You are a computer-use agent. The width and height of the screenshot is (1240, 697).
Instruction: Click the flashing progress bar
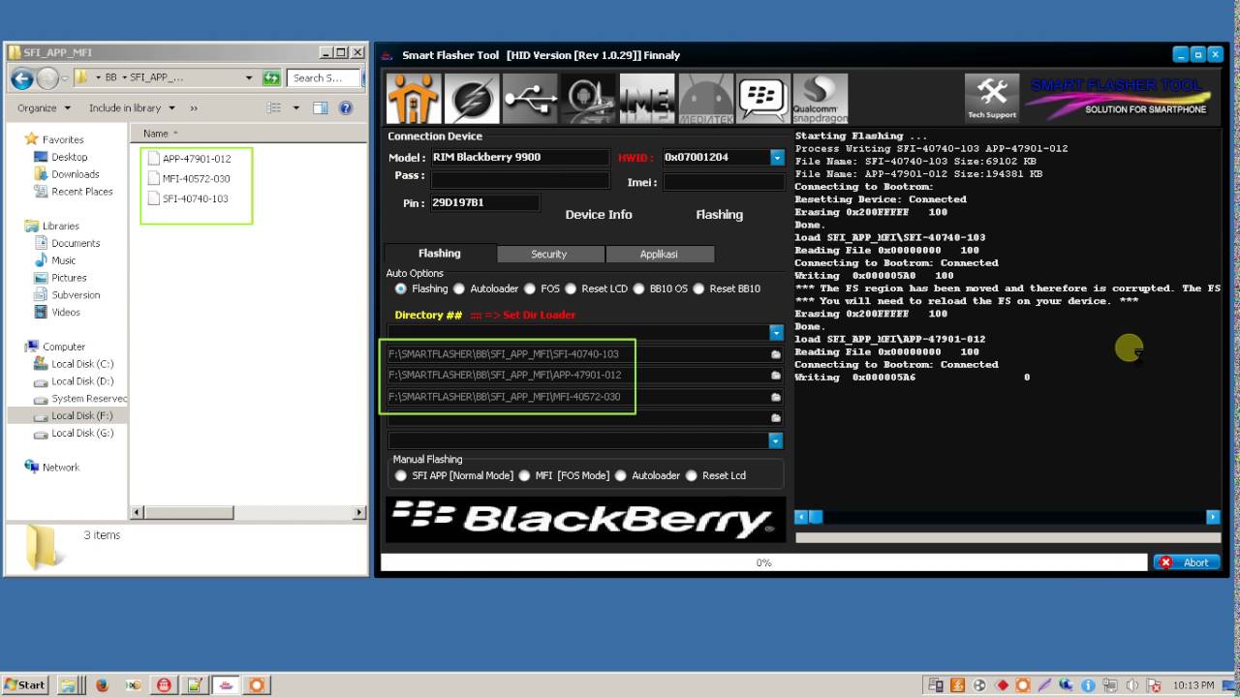coord(764,562)
